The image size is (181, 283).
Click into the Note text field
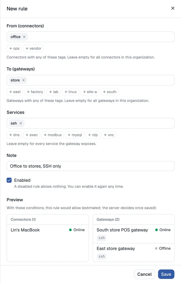pos(90,166)
